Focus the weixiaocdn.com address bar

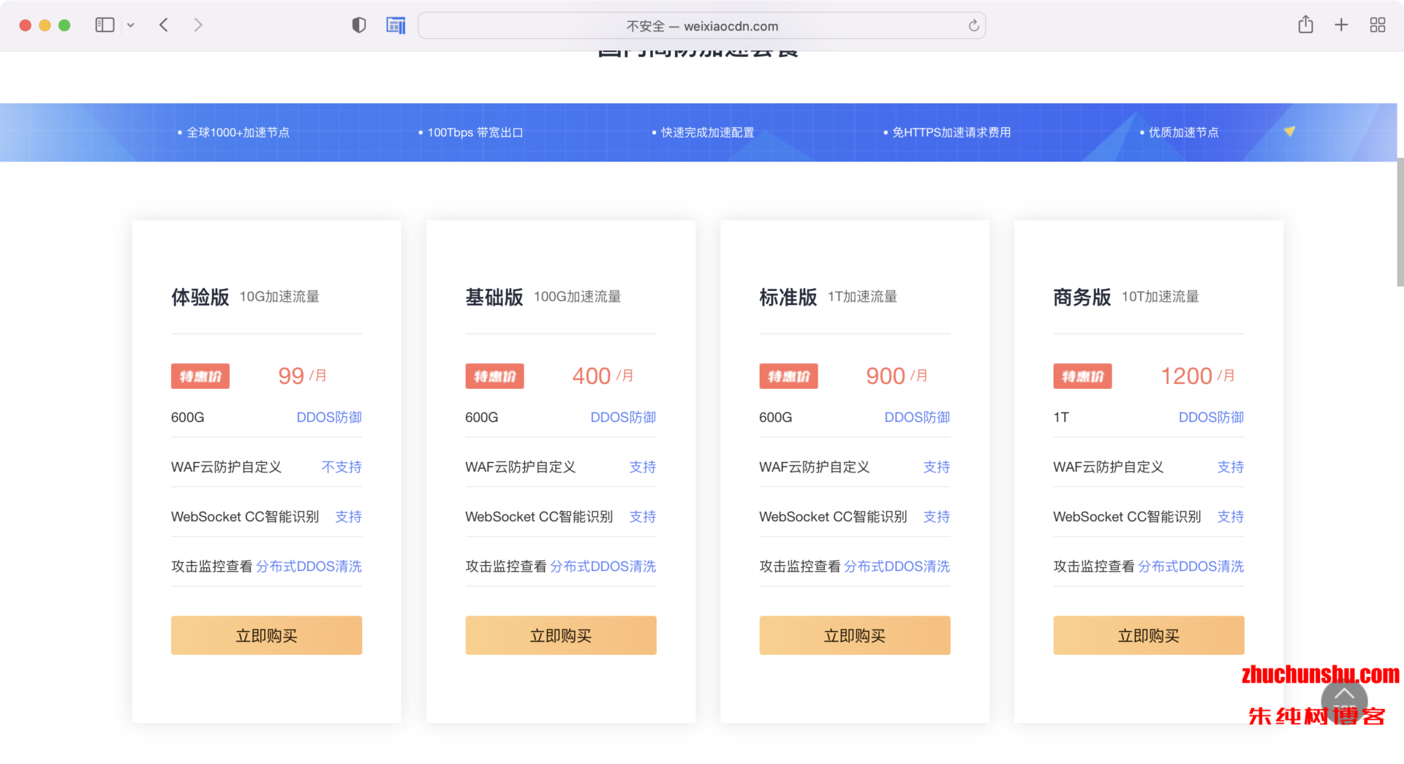coord(702,26)
